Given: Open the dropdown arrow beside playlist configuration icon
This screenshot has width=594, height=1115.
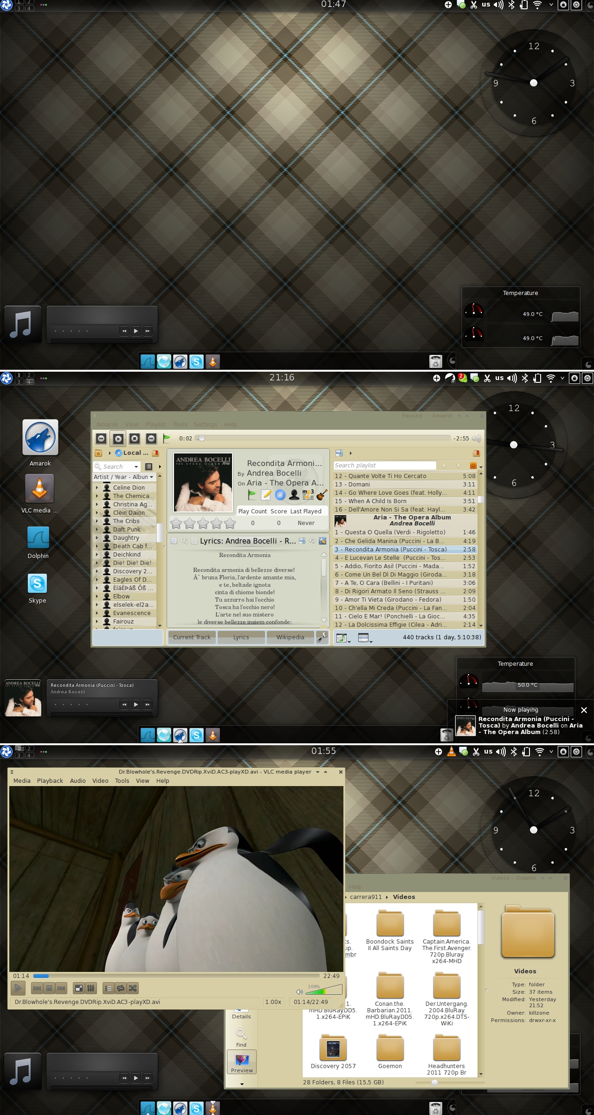Looking at the screenshot, I should point(481,467).
